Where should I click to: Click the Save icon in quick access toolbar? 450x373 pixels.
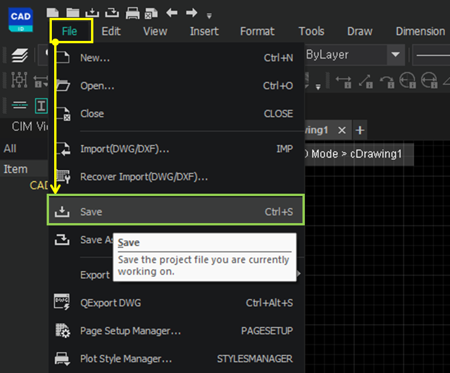(x=92, y=13)
